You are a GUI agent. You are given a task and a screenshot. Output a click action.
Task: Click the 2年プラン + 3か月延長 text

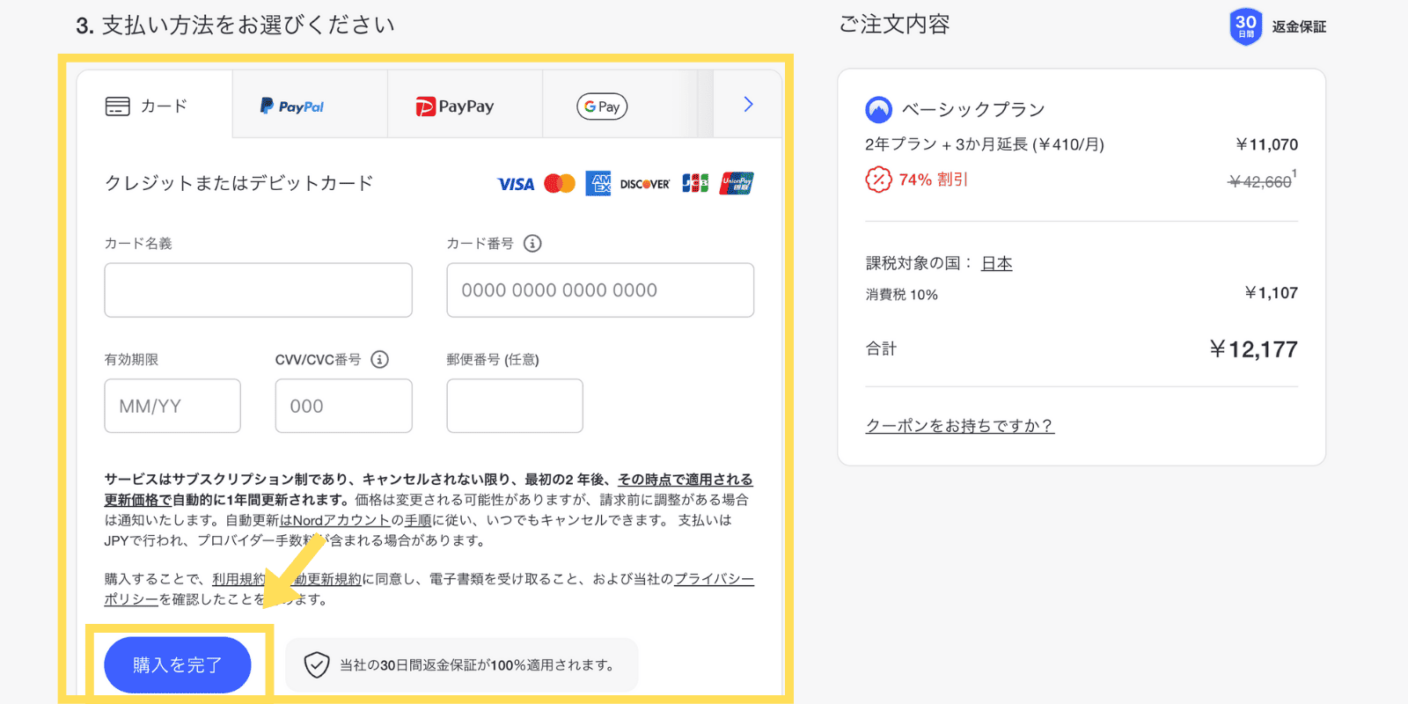[985, 144]
